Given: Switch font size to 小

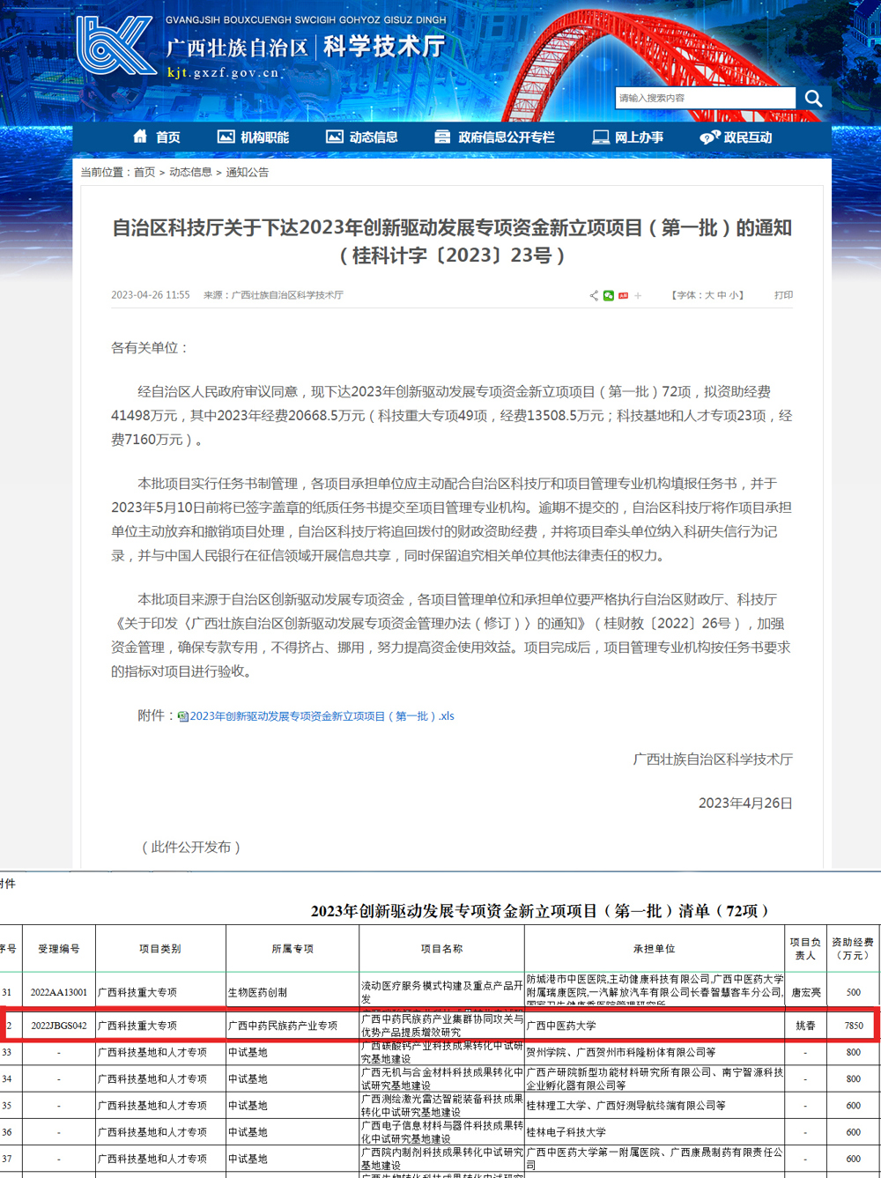Looking at the screenshot, I should coord(733,295).
